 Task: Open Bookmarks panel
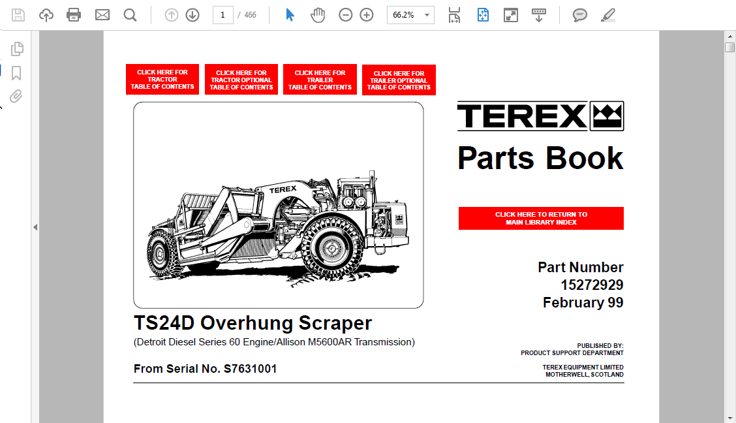(x=16, y=72)
